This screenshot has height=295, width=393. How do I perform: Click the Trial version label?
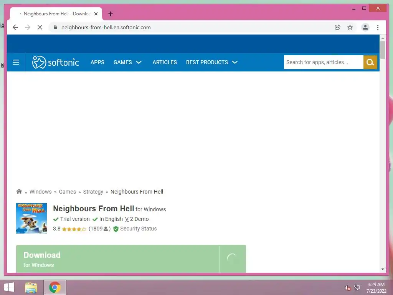tap(75, 219)
